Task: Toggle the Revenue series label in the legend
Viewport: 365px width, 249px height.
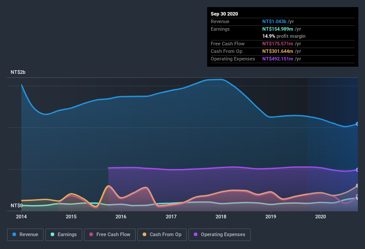Action: [29, 234]
